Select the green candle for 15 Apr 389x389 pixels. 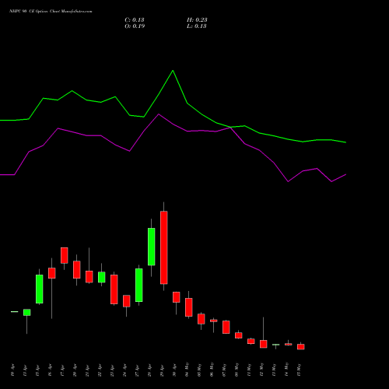coord(39,289)
